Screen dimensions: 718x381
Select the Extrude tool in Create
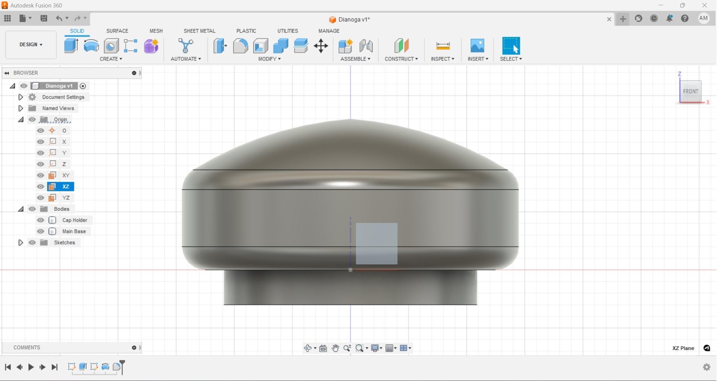click(x=71, y=46)
